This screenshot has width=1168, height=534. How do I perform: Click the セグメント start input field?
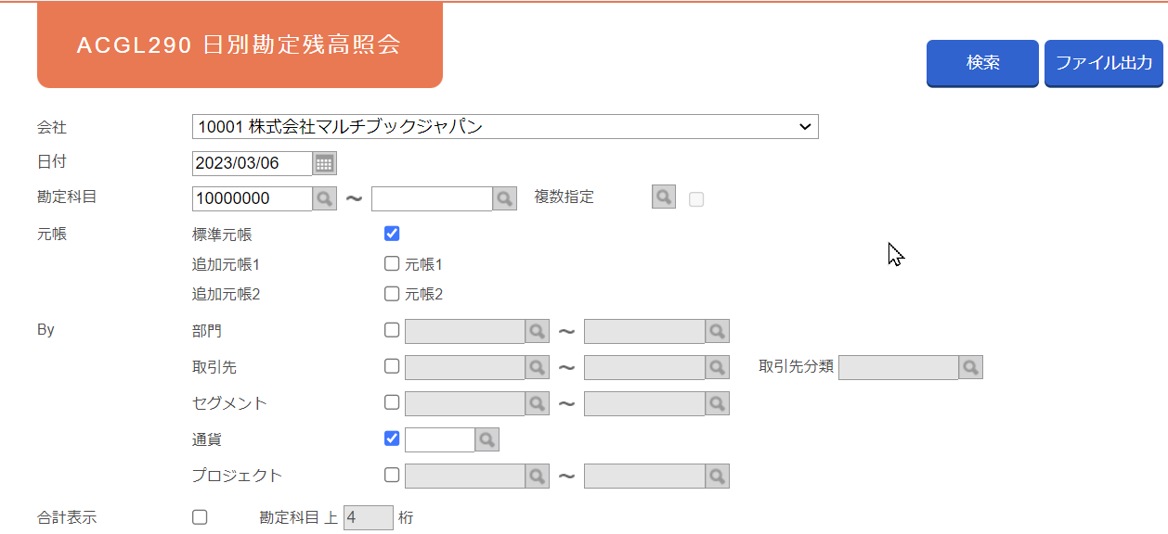point(465,403)
